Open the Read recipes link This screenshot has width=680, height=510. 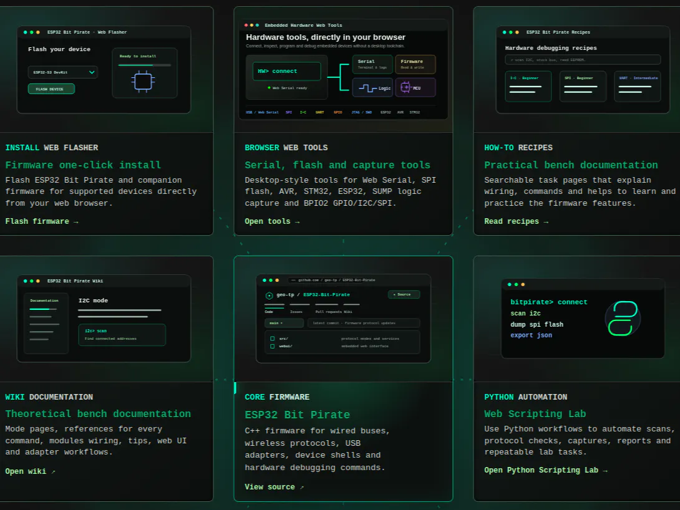[516, 221]
